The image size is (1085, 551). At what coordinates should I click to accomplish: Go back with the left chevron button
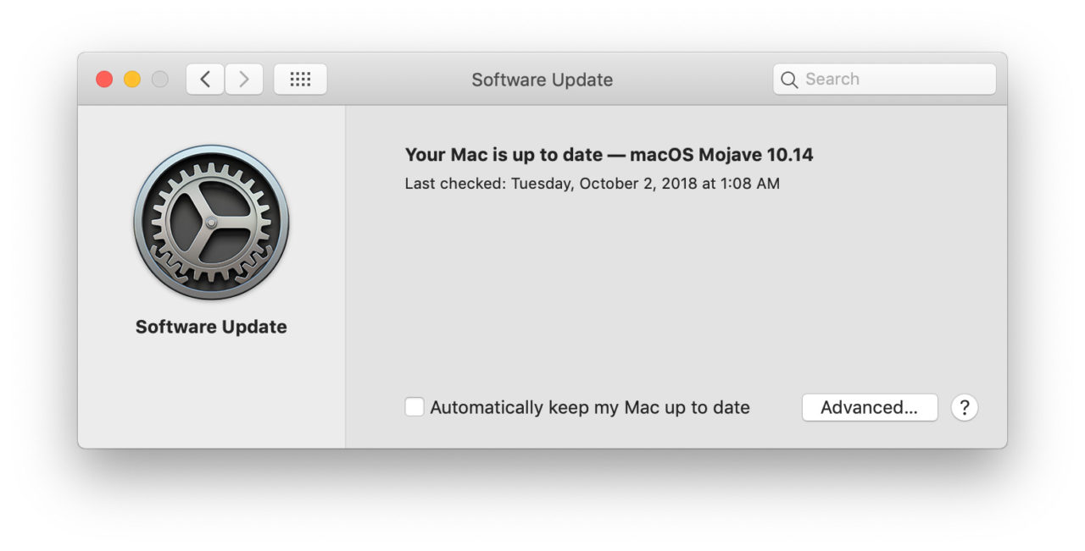click(x=205, y=80)
